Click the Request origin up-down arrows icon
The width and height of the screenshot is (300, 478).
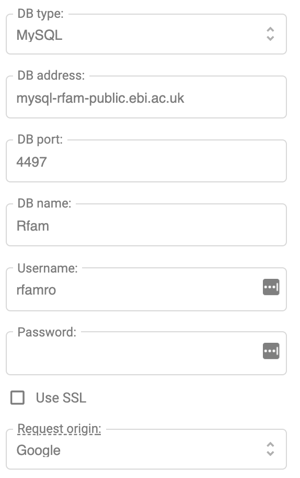(270, 449)
